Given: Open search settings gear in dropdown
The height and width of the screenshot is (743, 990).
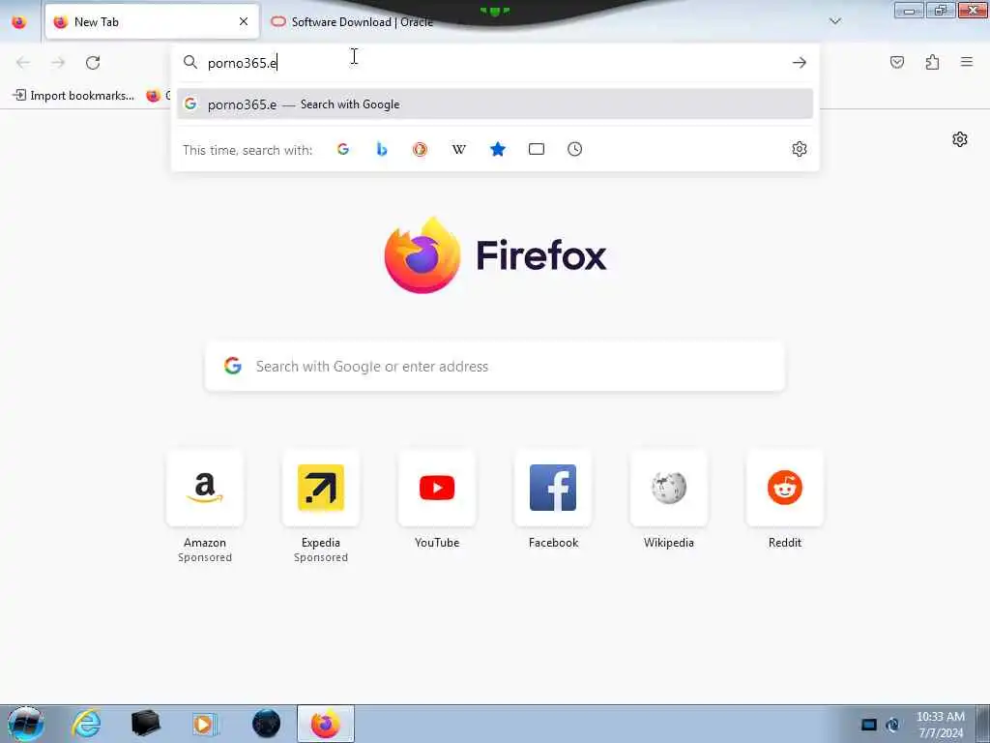Looking at the screenshot, I should coord(800,149).
